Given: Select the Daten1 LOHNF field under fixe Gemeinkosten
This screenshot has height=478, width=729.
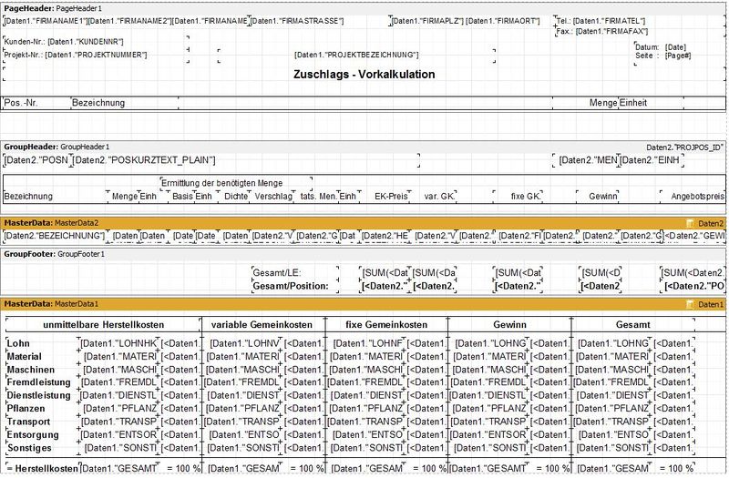Looking at the screenshot, I should (x=369, y=344).
